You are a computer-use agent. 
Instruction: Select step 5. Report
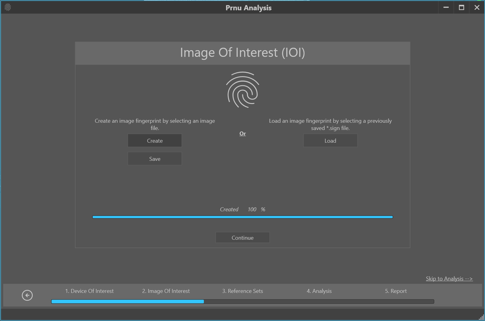click(x=396, y=291)
